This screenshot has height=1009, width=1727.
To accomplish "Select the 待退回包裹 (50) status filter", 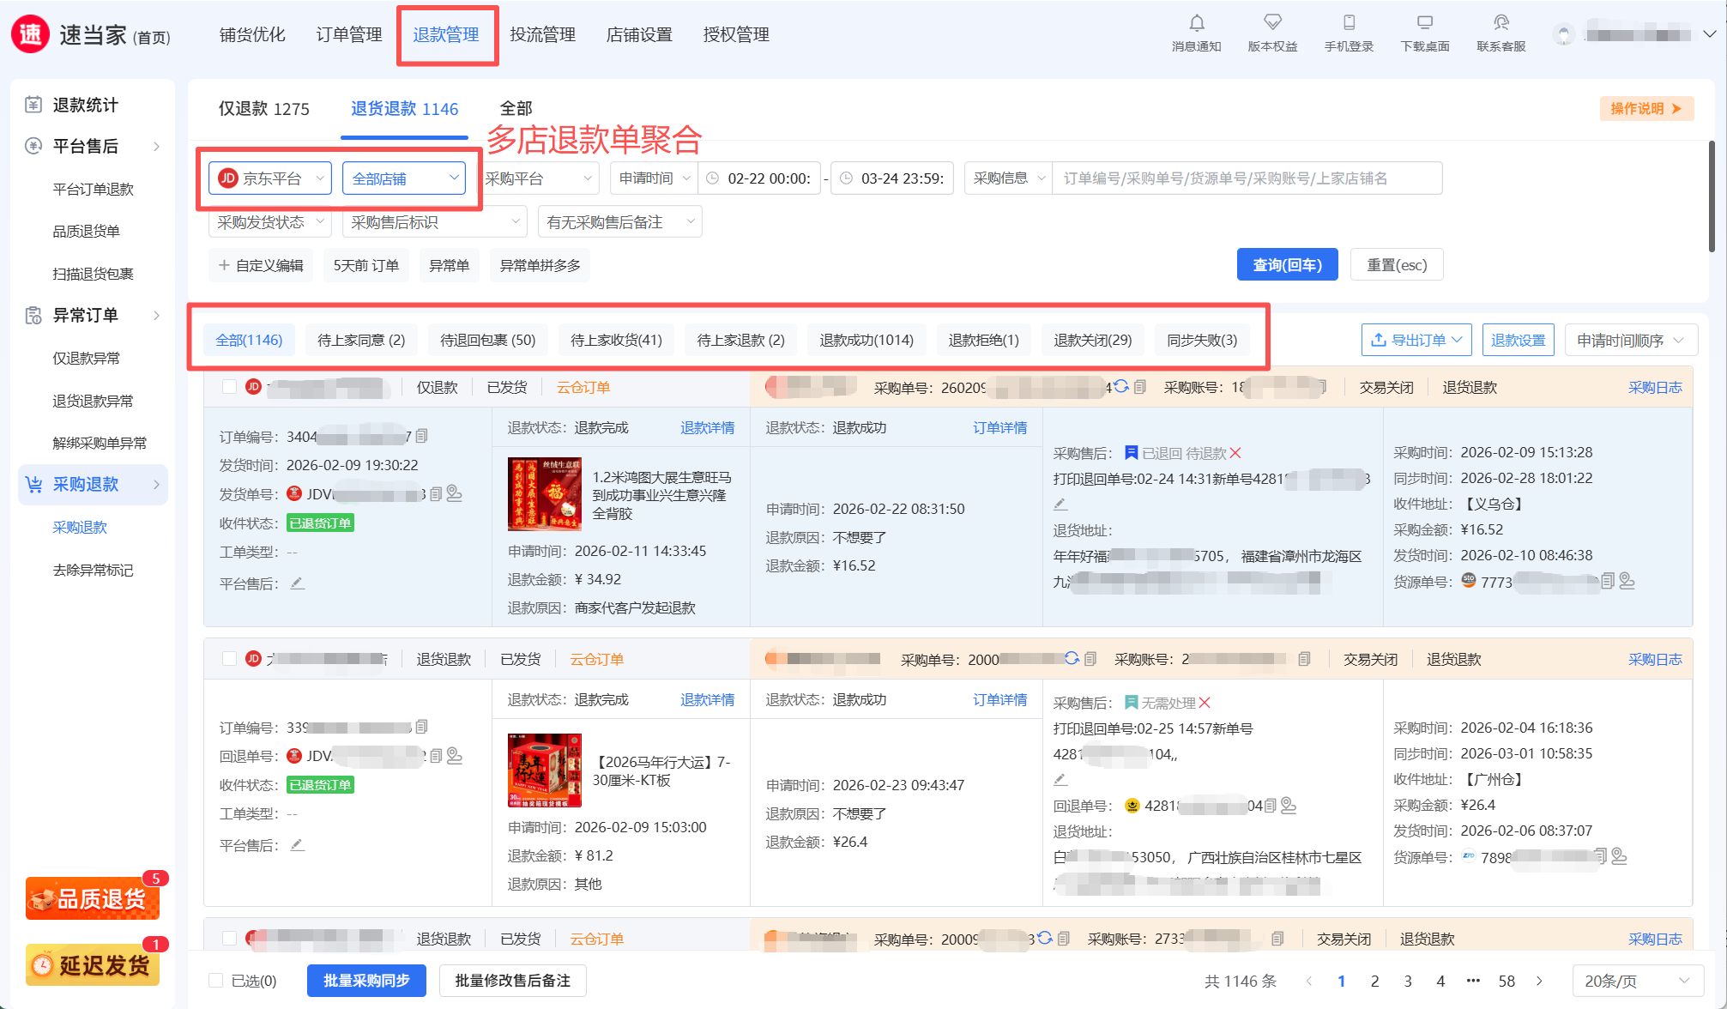I will pos(487,341).
